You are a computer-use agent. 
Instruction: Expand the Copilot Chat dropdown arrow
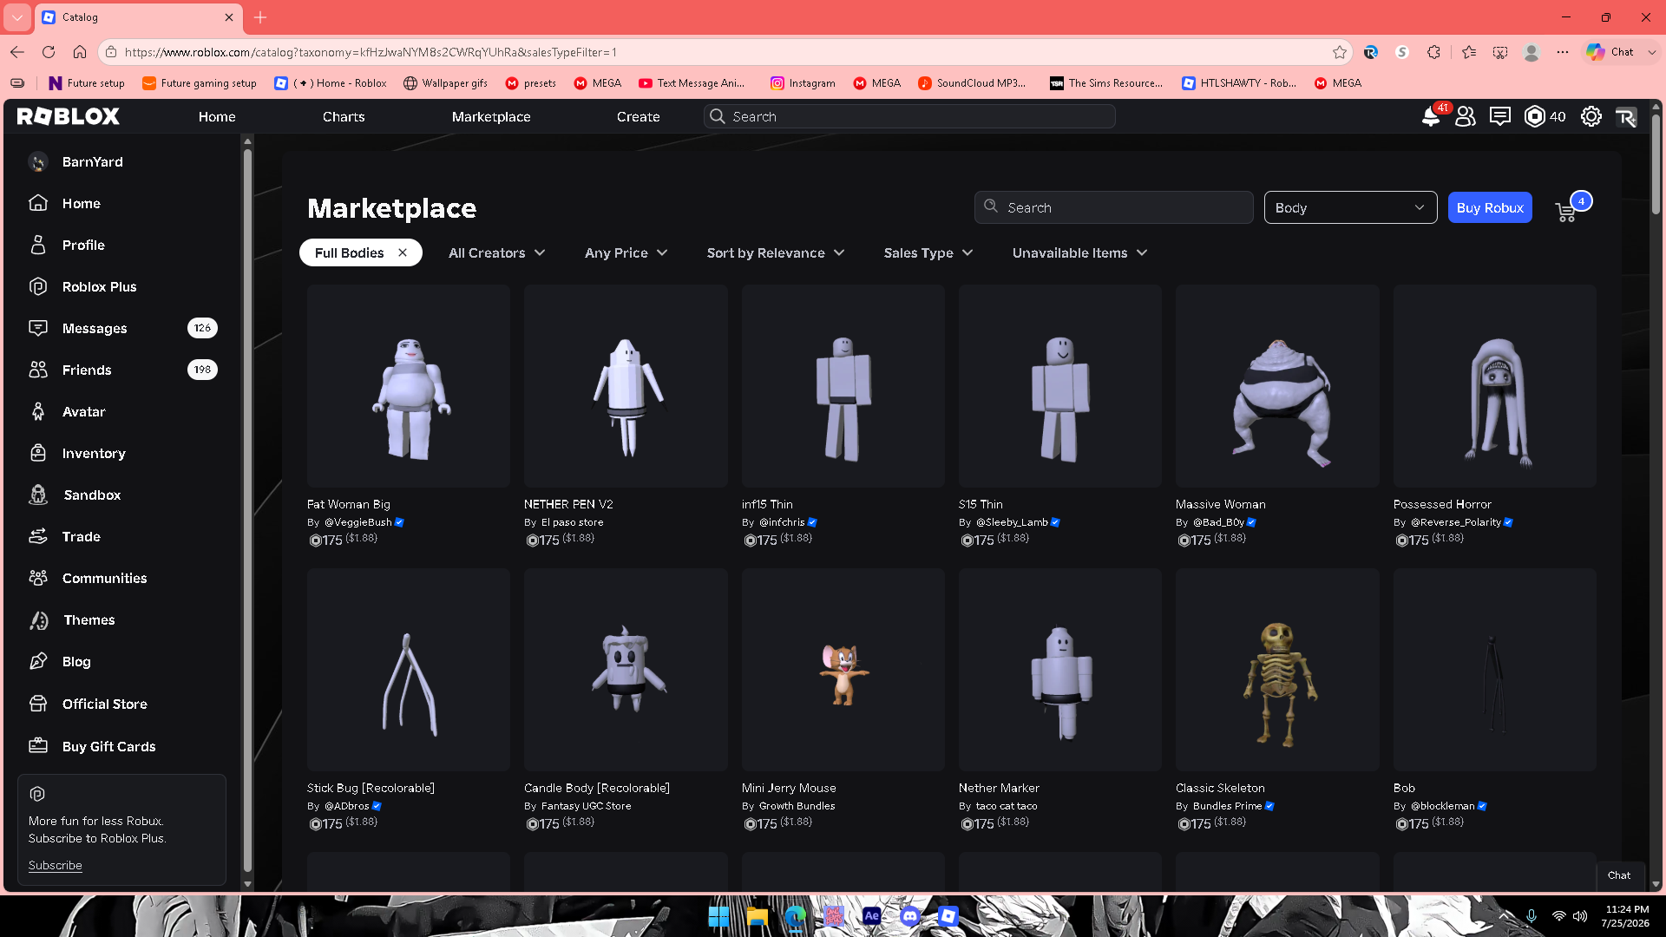point(1652,52)
